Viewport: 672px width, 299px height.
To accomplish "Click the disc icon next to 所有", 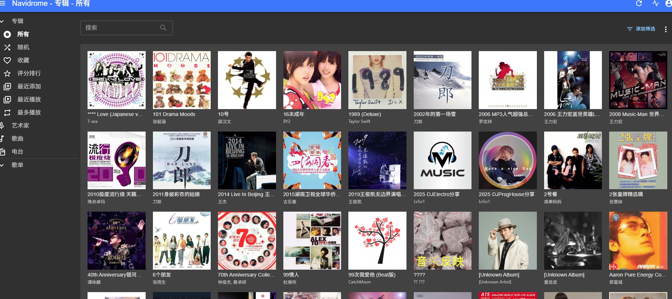I will coord(7,34).
